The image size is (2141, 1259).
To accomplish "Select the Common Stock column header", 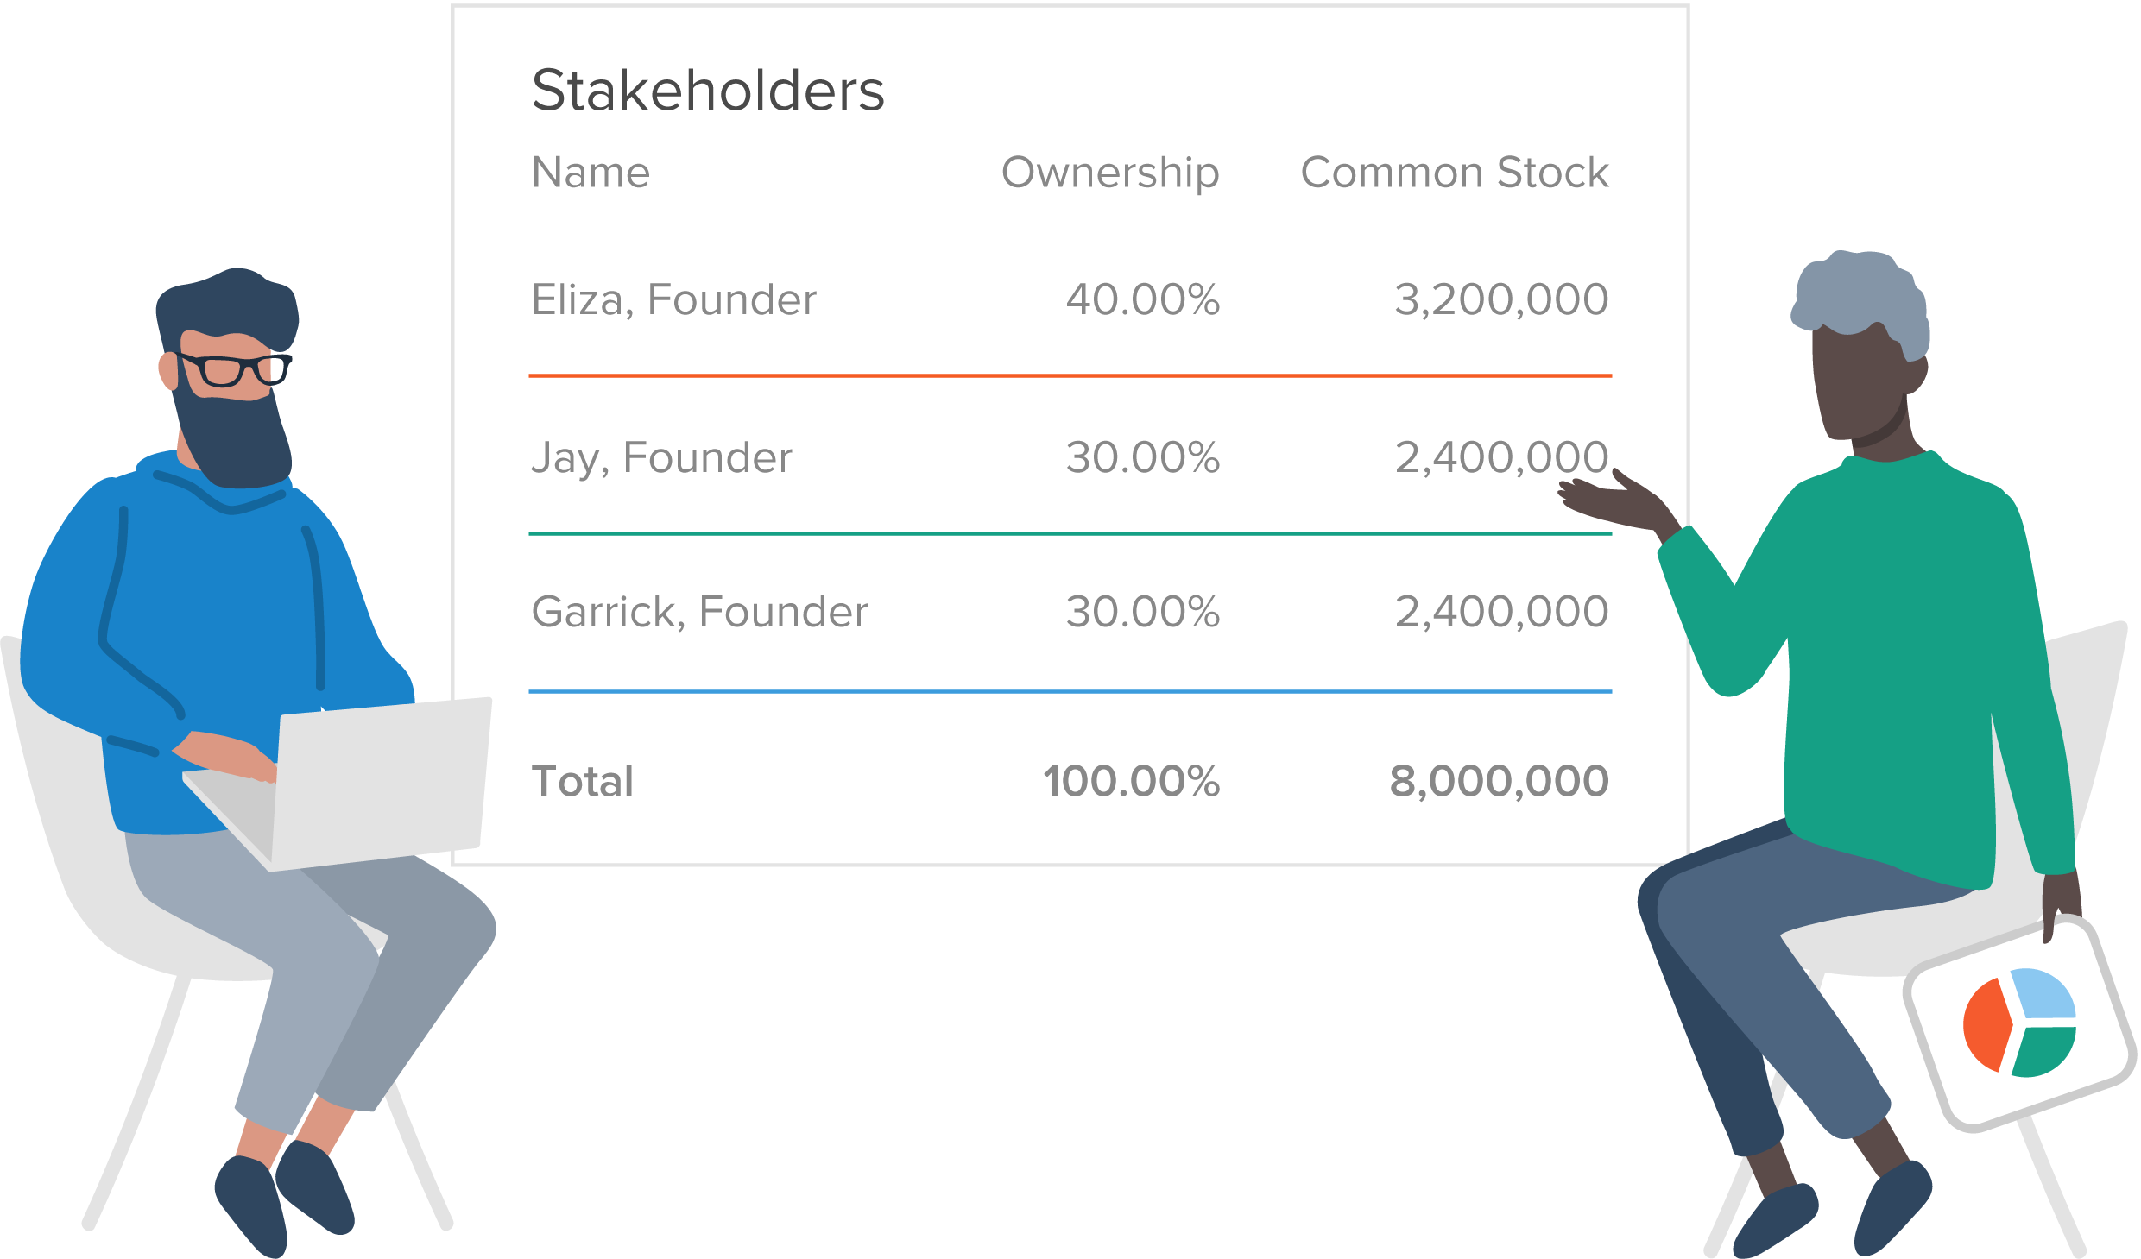I will point(1455,172).
